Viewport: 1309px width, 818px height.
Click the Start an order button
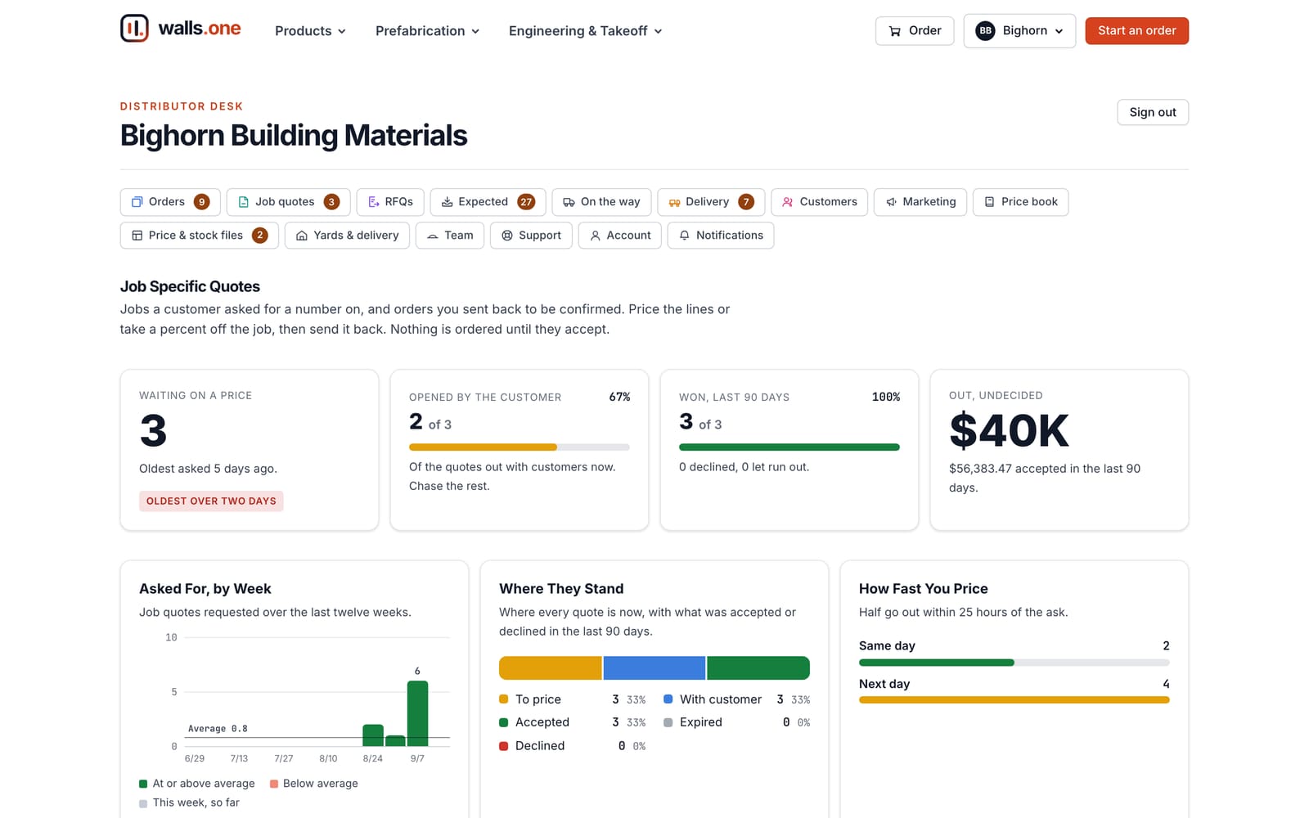[1136, 31]
